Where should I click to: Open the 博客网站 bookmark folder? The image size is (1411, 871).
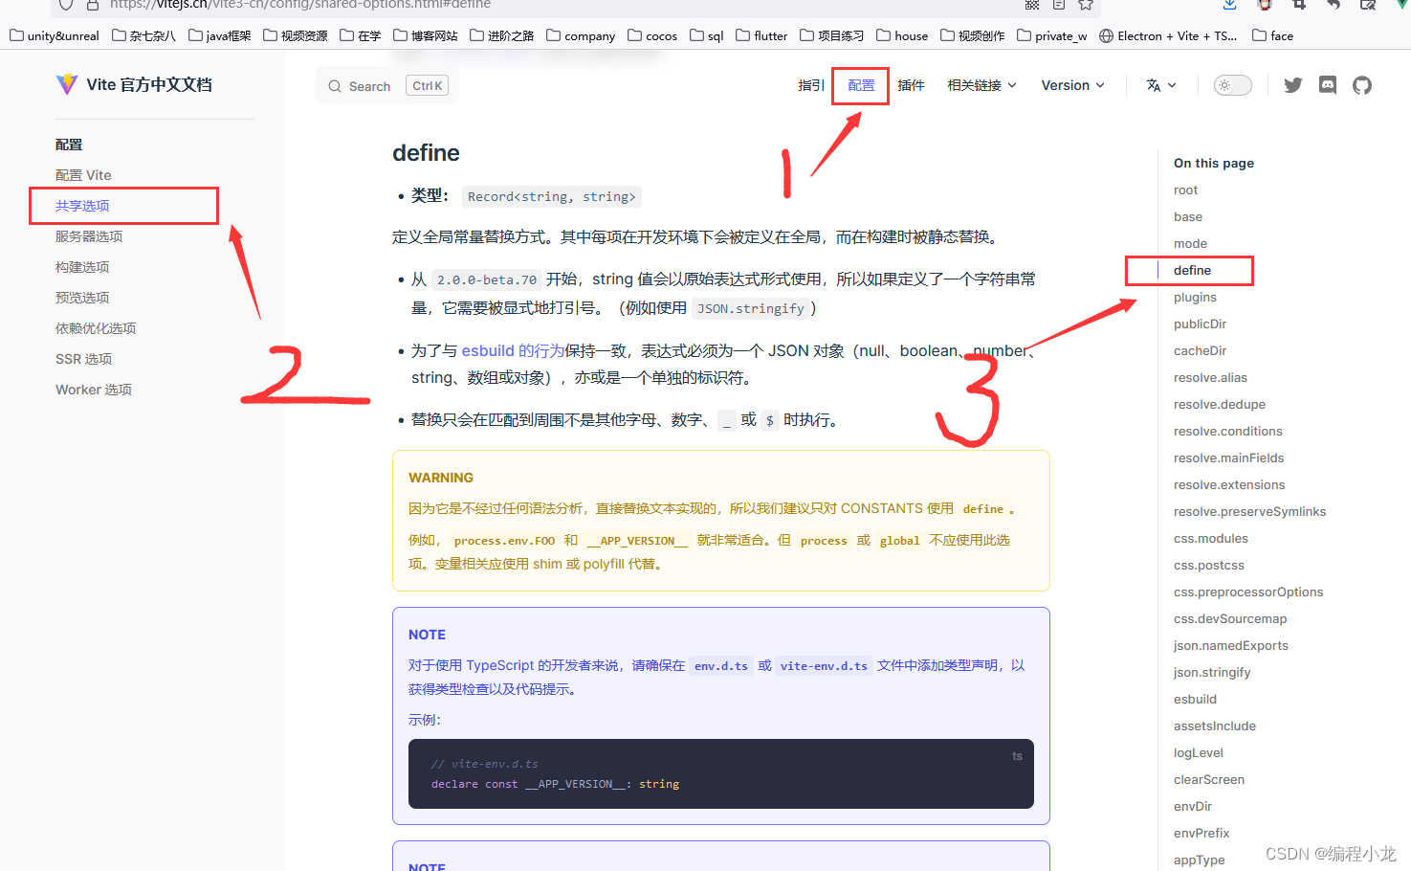tap(426, 35)
